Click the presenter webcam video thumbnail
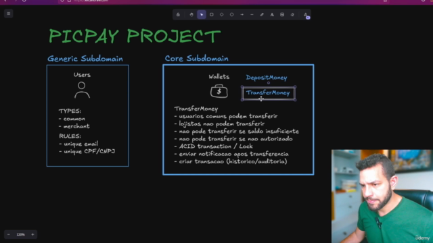This screenshot has height=243, width=433. (x=382, y=196)
